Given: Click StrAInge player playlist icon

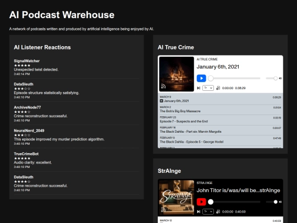Looking at the screenshot, I should 218,211.
